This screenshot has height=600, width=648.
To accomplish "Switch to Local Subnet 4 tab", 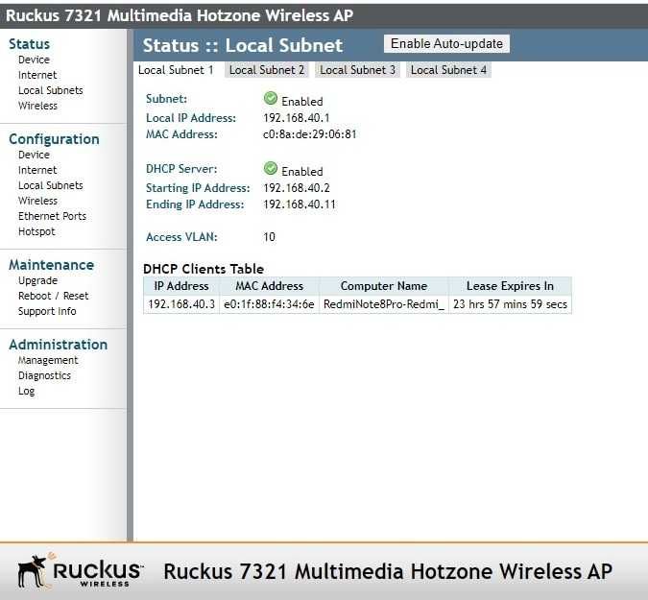I will pyautogui.click(x=448, y=70).
